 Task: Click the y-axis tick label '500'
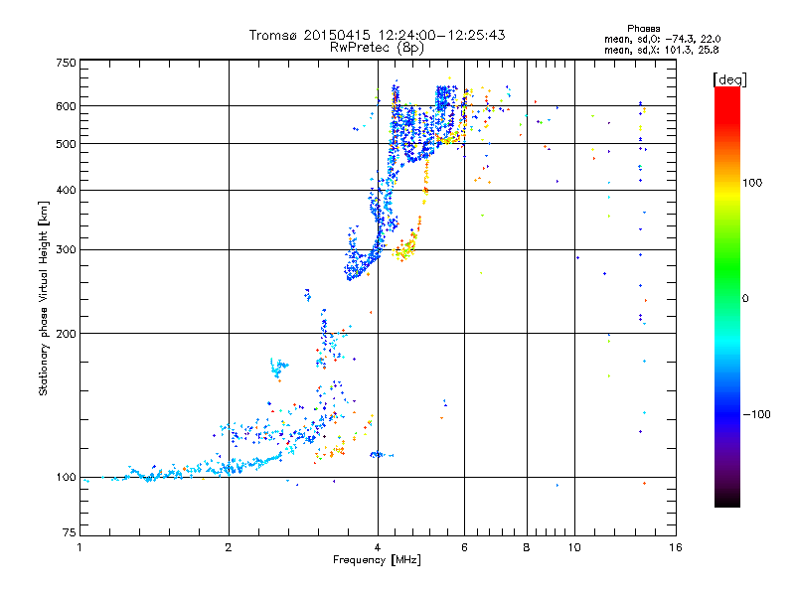pyautogui.click(x=66, y=144)
